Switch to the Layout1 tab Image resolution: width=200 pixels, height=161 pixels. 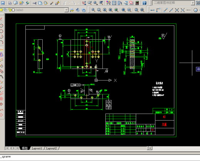coord(37,148)
